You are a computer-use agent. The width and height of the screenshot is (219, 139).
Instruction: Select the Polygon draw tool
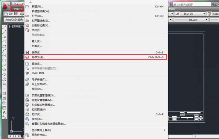click(x=4, y=42)
